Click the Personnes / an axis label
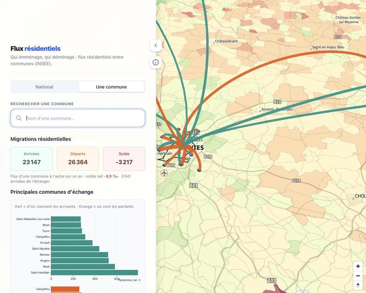This screenshot has height=293, width=366. tap(130, 280)
